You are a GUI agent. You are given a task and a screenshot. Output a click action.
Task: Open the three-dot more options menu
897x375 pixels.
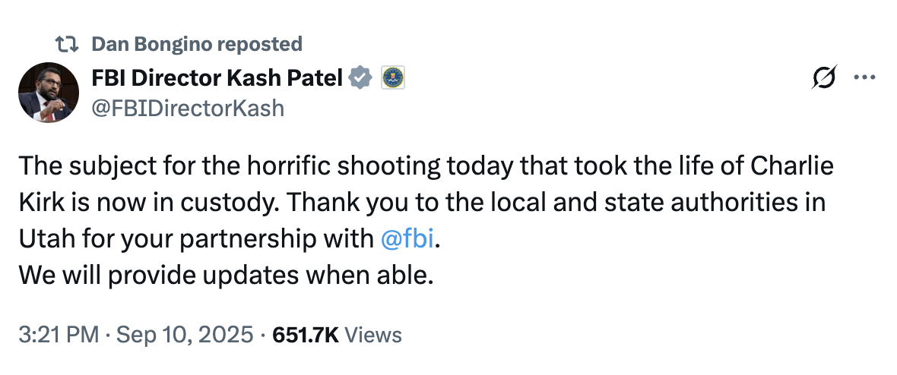[866, 77]
